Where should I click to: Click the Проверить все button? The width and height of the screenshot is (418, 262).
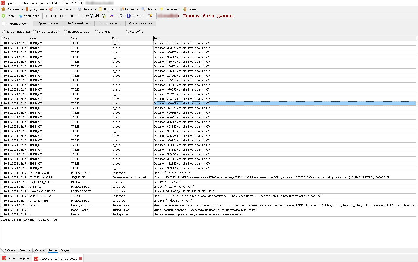(x=48, y=23)
